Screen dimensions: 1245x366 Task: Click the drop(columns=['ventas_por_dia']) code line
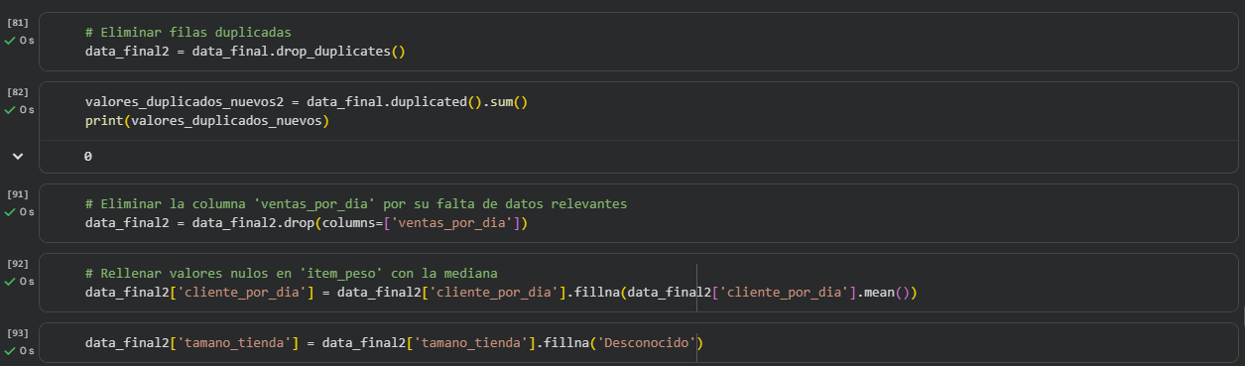tap(307, 222)
